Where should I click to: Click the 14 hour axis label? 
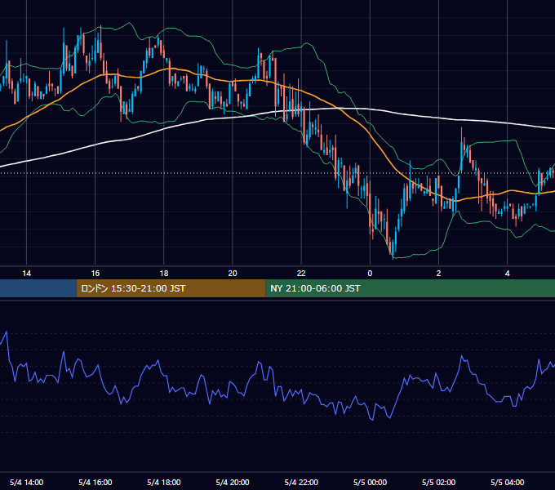(x=27, y=274)
